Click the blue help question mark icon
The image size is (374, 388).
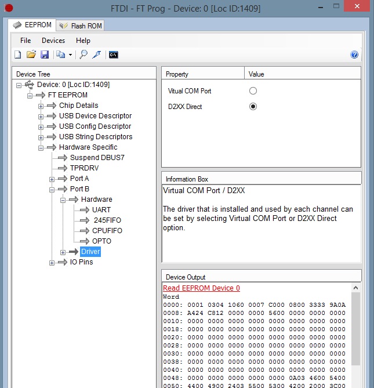pyautogui.click(x=354, y=55)
